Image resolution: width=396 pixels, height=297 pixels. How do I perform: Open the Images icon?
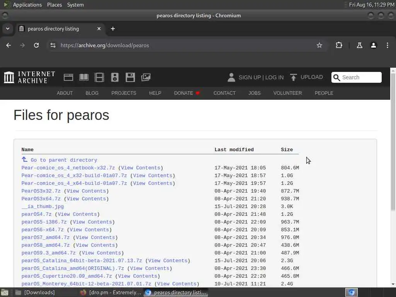pos(146,77)
